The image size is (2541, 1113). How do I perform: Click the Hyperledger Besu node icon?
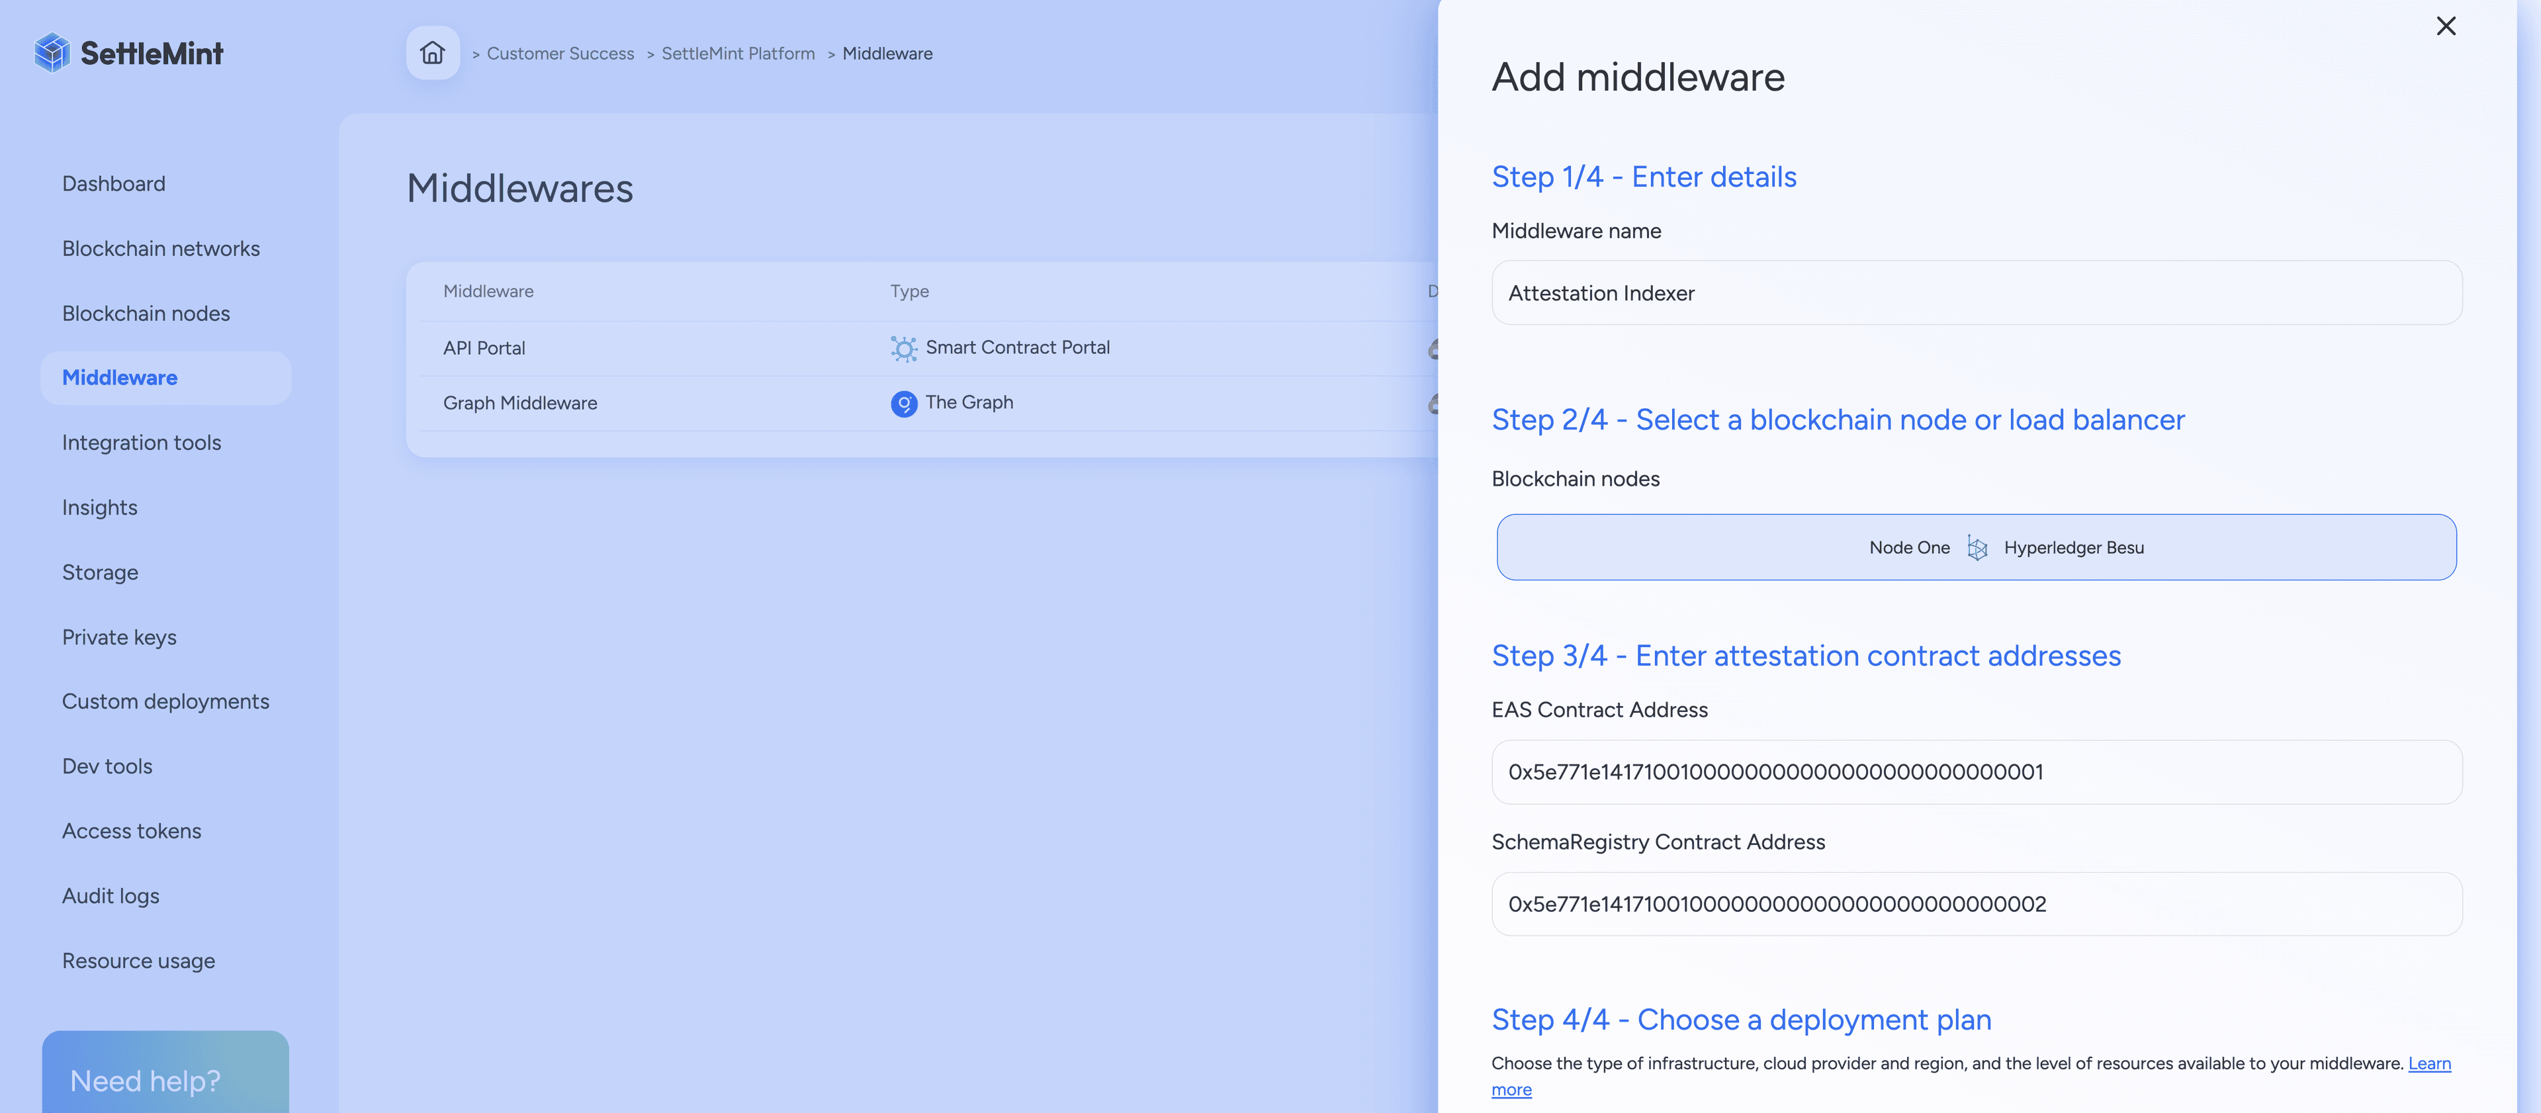(x=1977, y=548)
